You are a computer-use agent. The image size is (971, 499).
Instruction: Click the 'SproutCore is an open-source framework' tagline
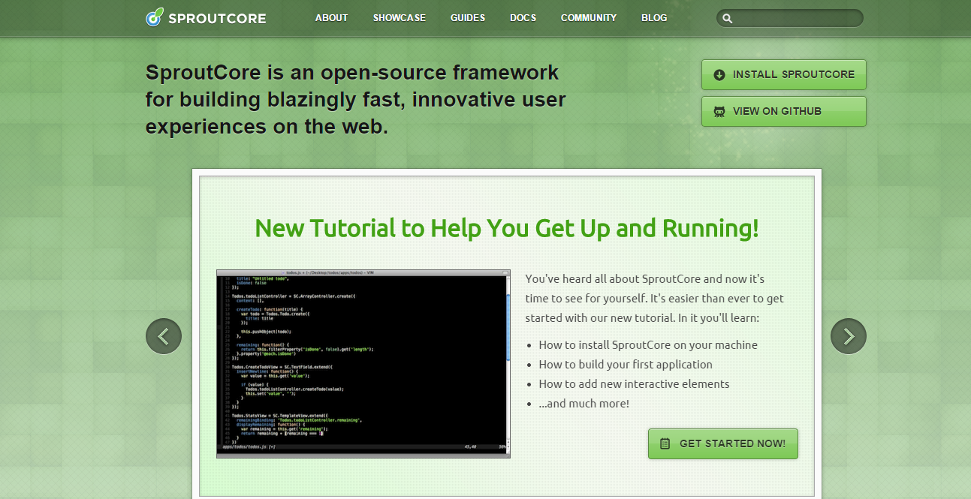[356, 100]
